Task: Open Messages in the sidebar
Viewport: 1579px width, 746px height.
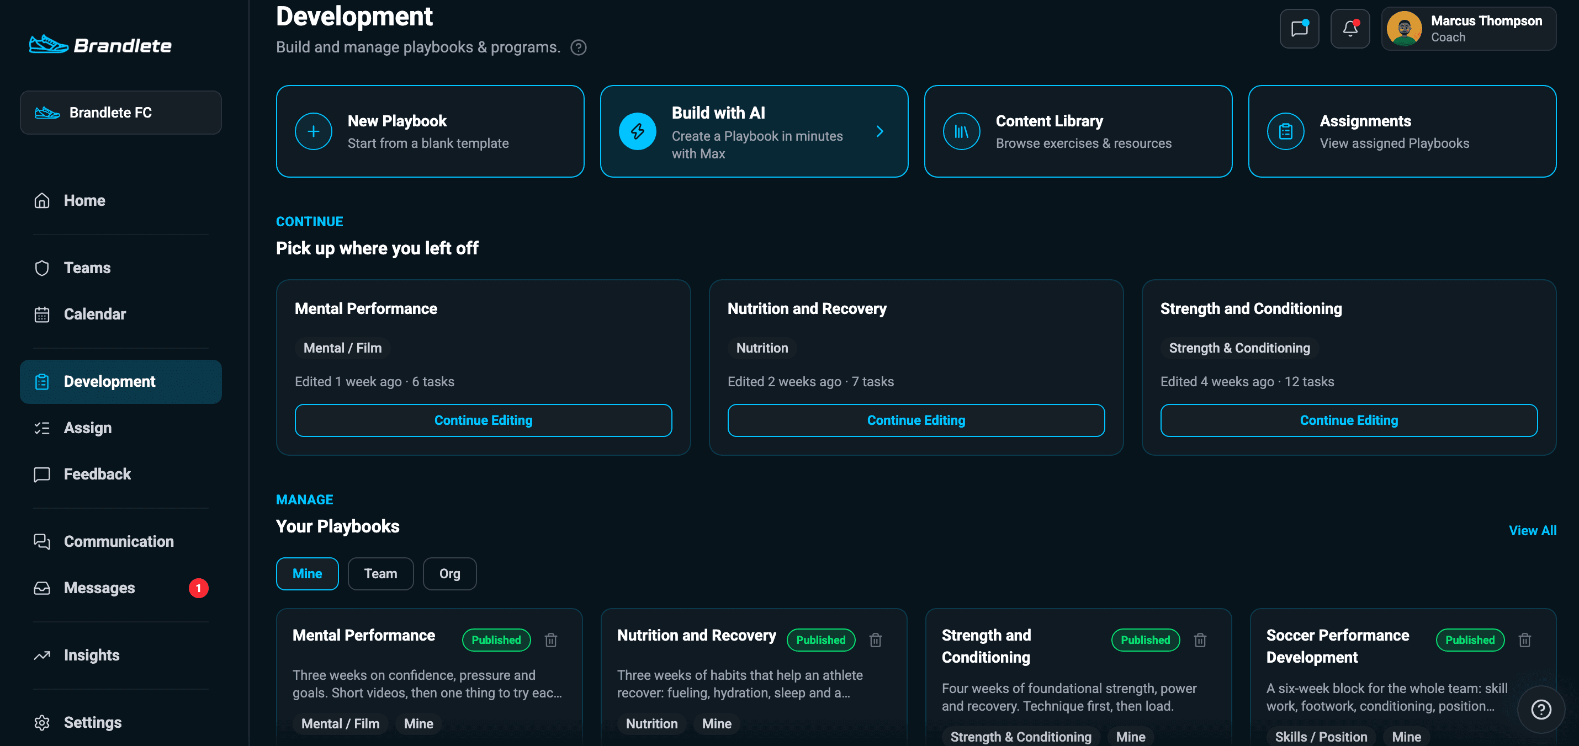Action: (x=121, y=588)
